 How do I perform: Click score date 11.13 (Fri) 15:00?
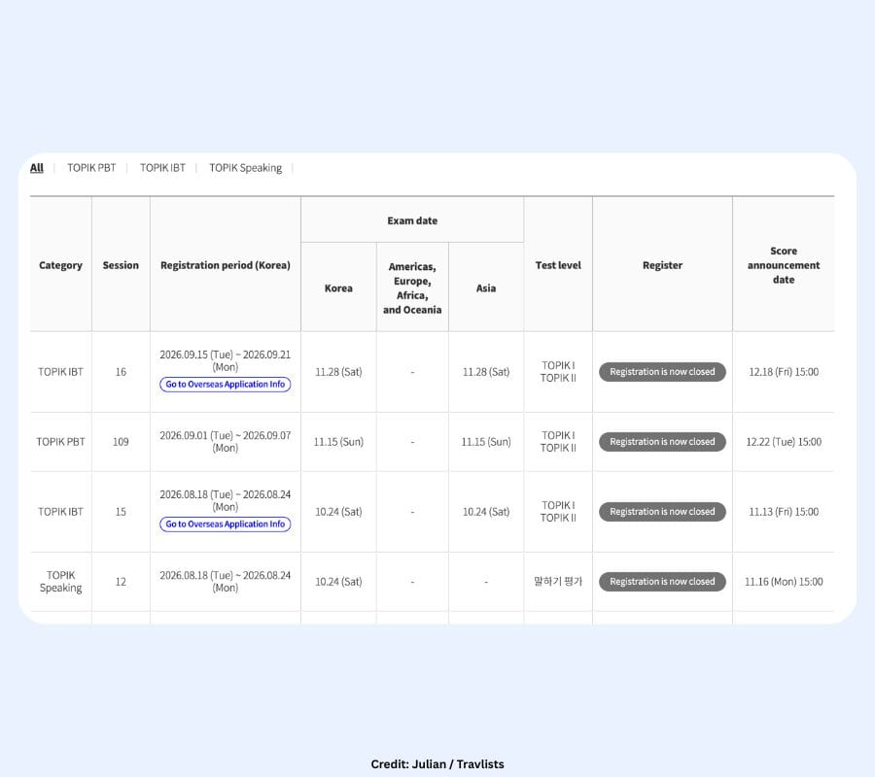(784, 512)
